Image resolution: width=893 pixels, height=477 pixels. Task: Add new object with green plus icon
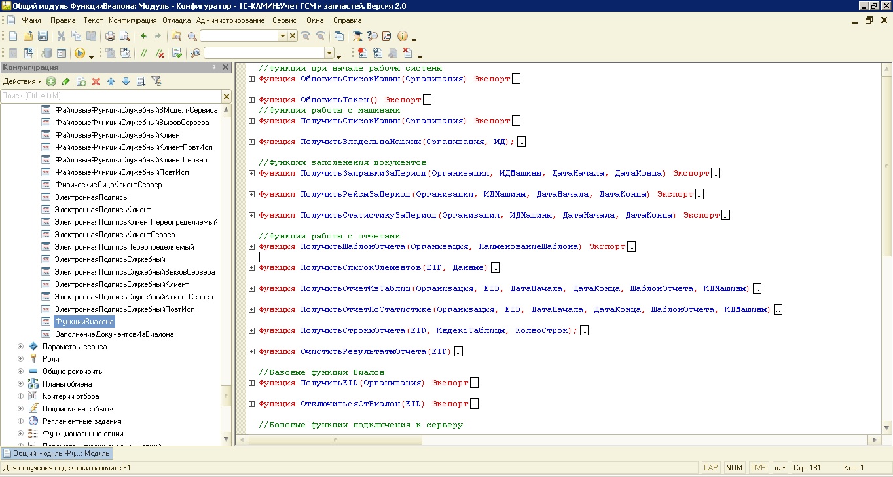tap(51, 81)
